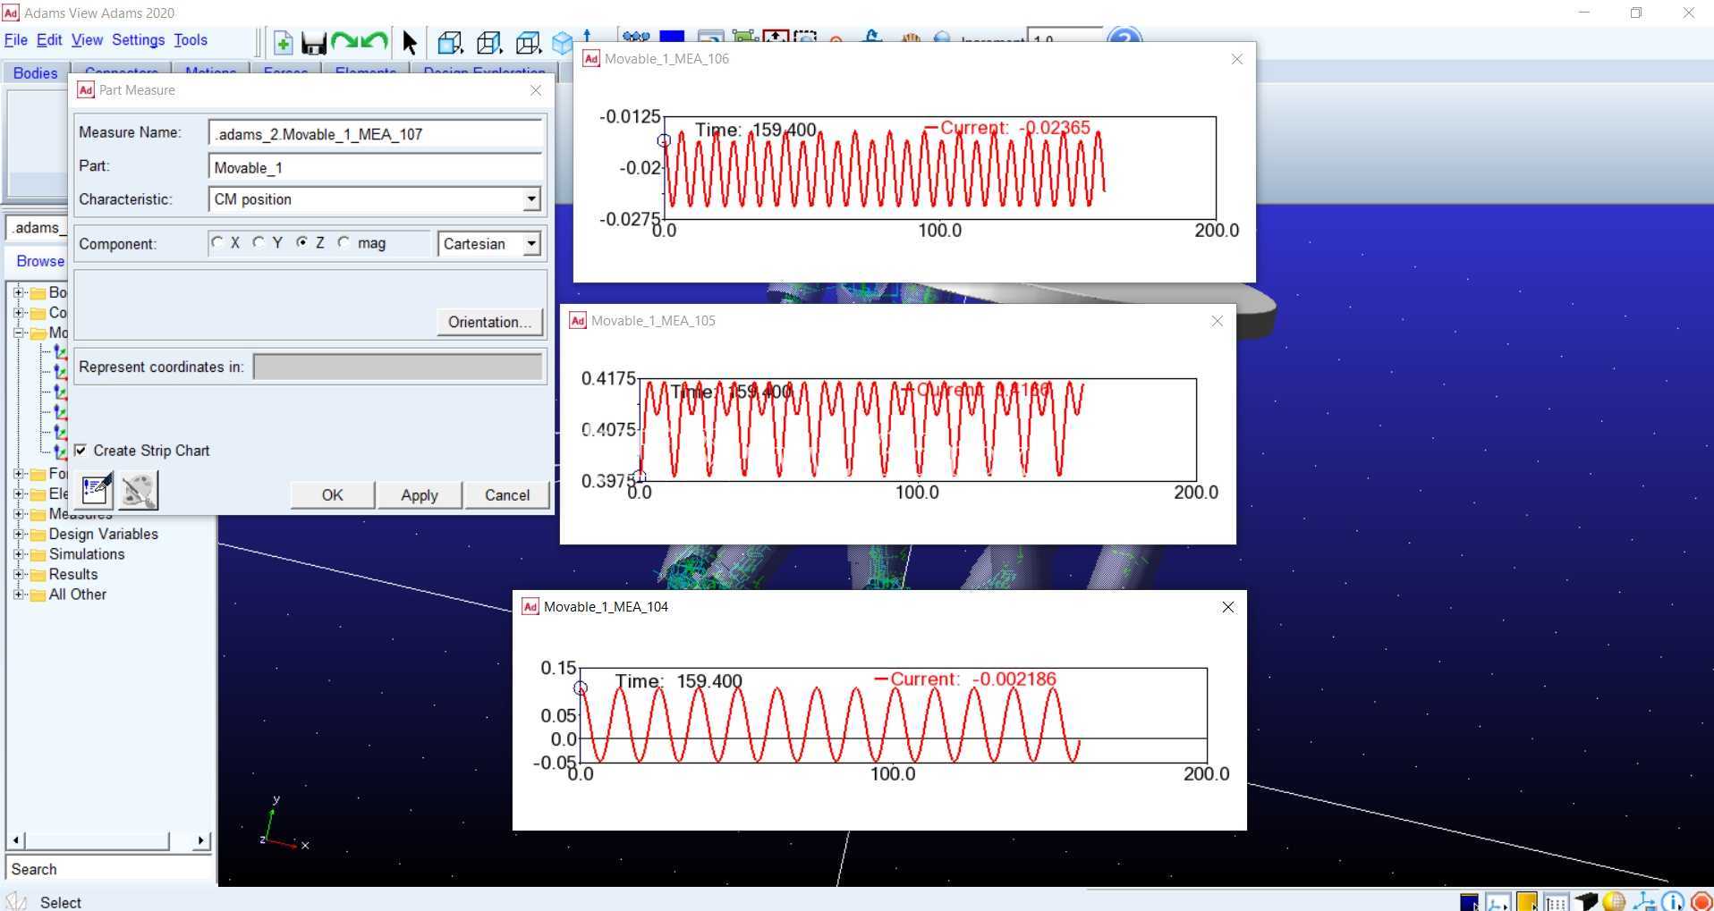This screenshot has height=911, width=1714.
Task: Open the File menu
Action: 15,40
